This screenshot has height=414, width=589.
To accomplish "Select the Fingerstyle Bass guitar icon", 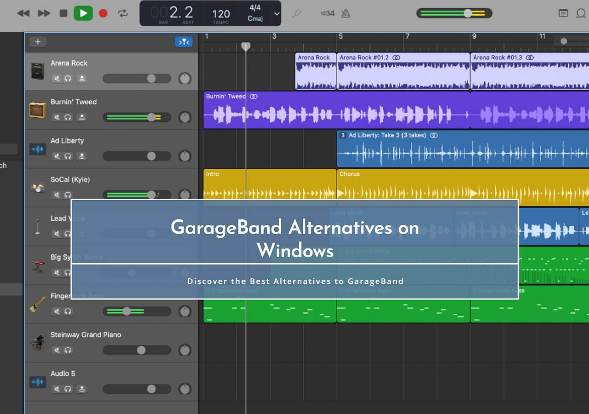I will coord(37,304).
